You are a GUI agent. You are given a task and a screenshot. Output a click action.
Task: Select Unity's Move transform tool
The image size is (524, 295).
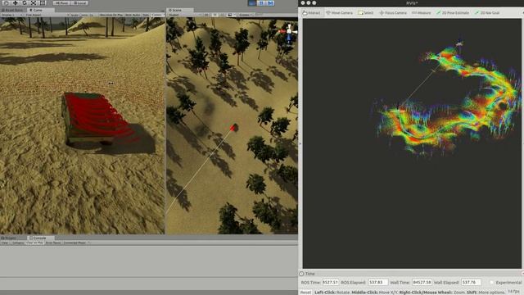click(16, 3)
